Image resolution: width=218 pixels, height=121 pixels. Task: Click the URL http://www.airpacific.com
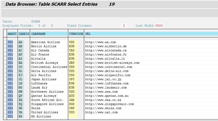pyautogui.click(x=108, y=75)
